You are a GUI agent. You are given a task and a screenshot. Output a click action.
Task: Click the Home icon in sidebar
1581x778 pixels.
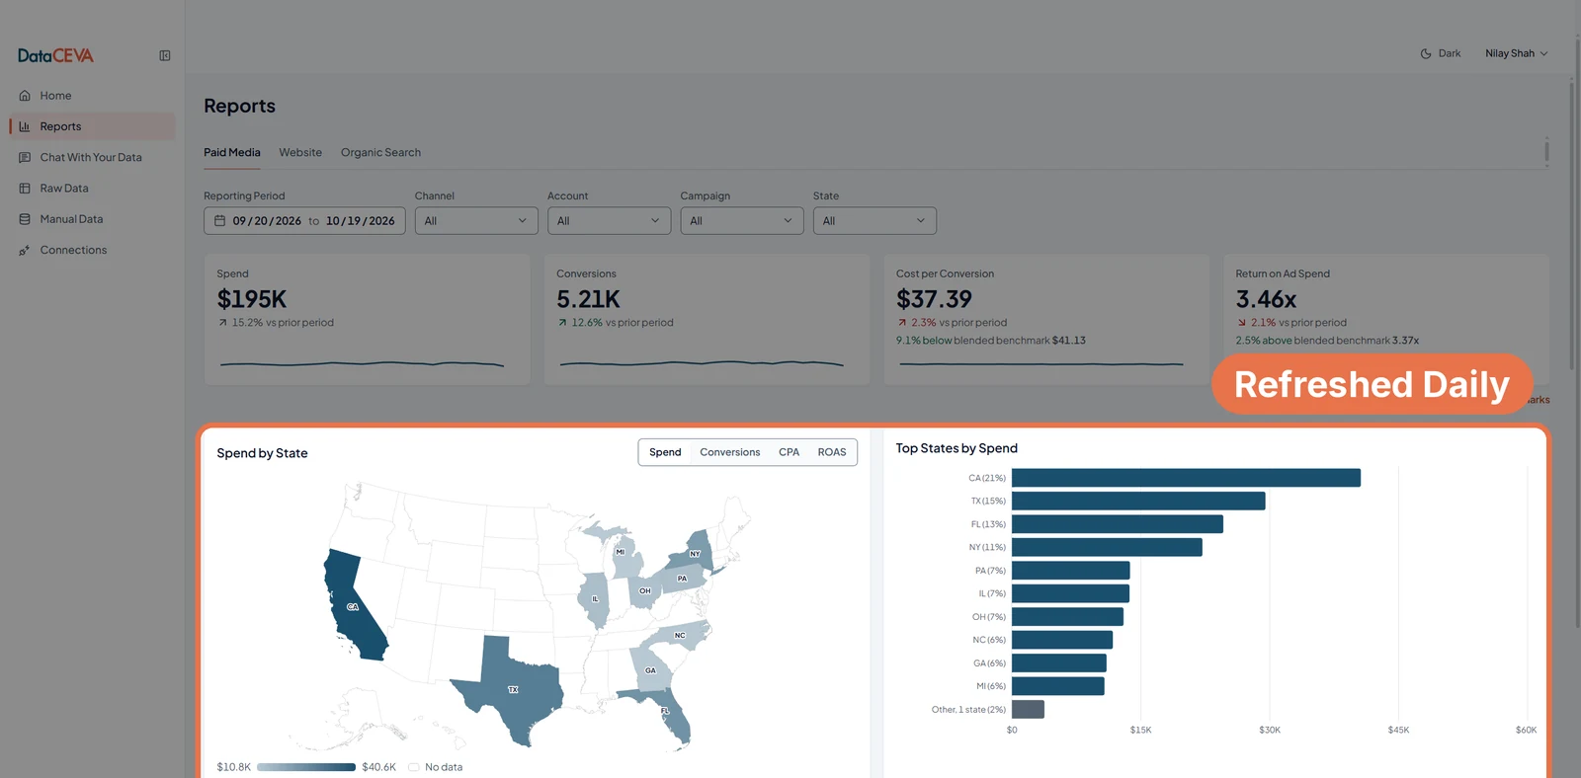[25, 96]
